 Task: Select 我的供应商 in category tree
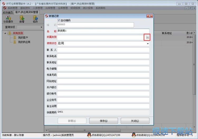click(x=24, y=42)
